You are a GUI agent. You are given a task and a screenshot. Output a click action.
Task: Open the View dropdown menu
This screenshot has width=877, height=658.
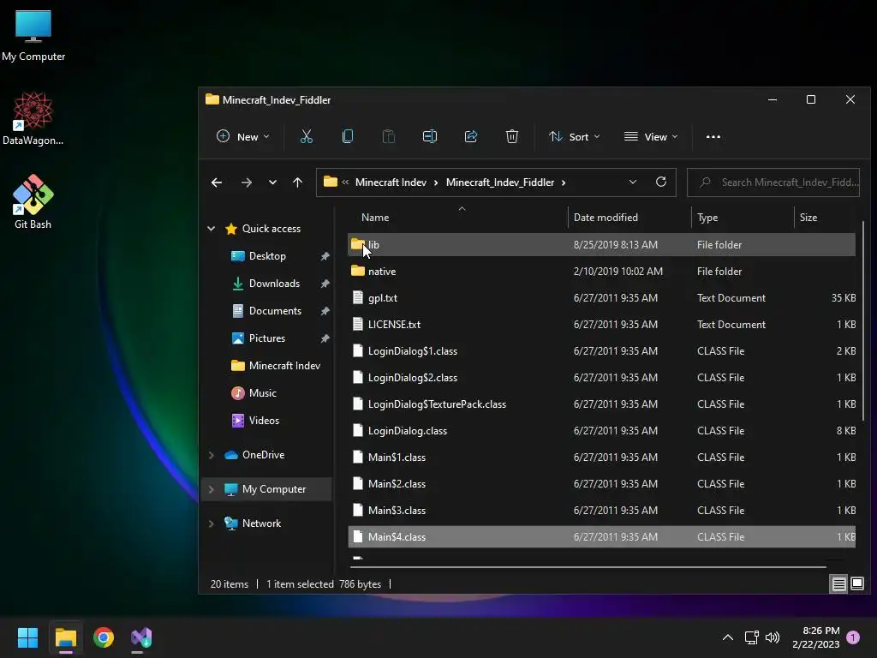point(651,136)
